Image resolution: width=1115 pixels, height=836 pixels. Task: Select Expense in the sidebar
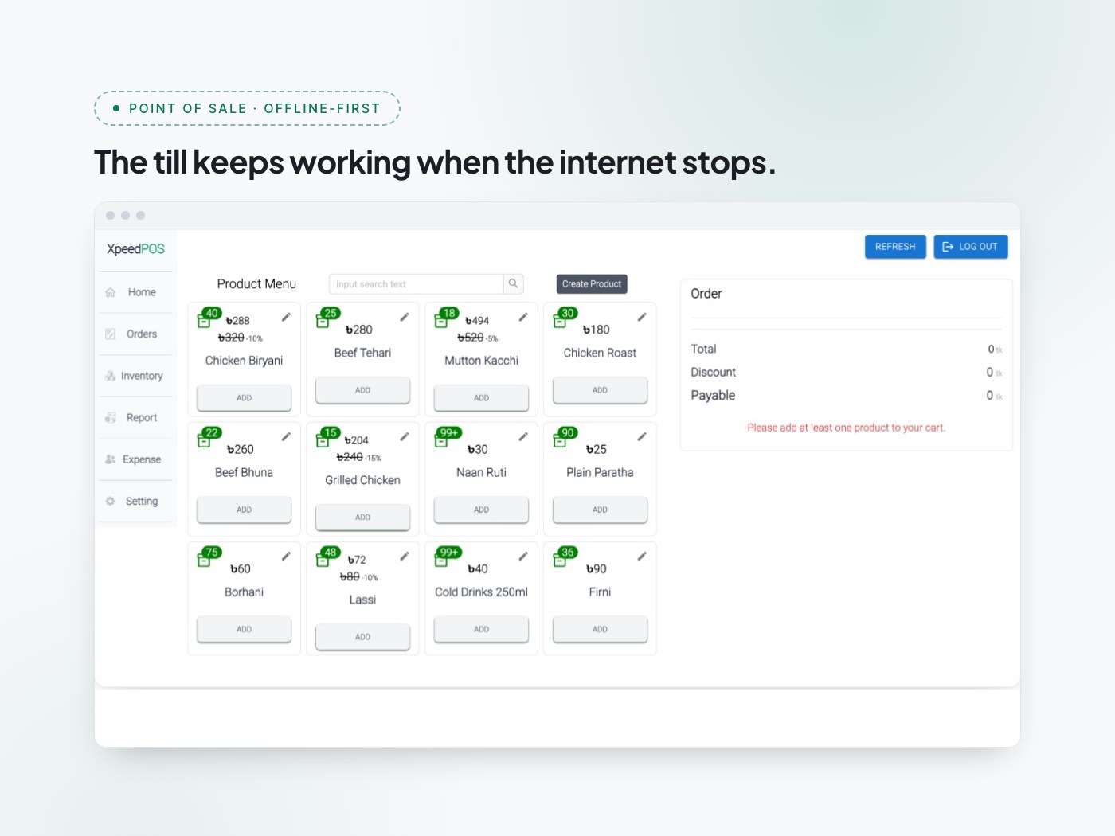(135, 459)
